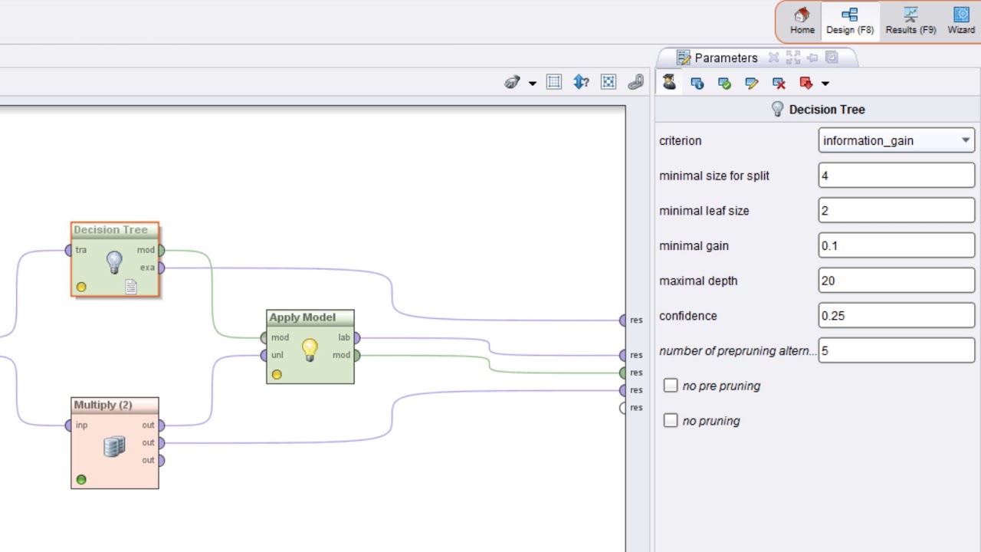Select the Decision Tree operator bulb icon

click(x=114, y=263)
